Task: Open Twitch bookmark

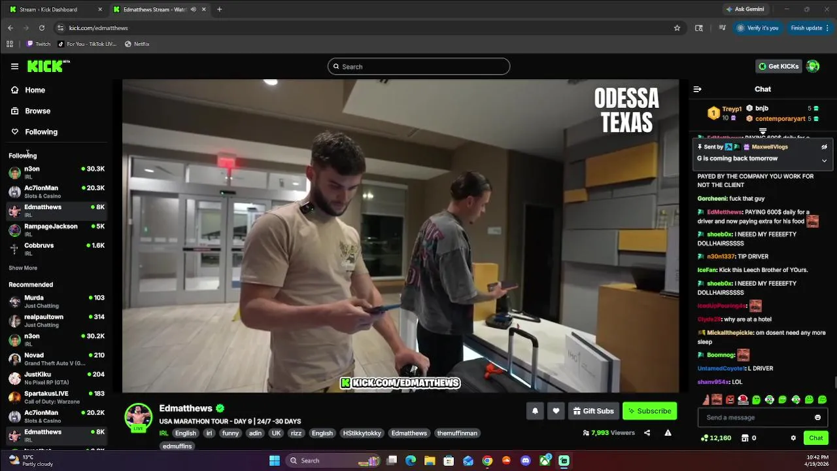Action: tap(39, 44)
